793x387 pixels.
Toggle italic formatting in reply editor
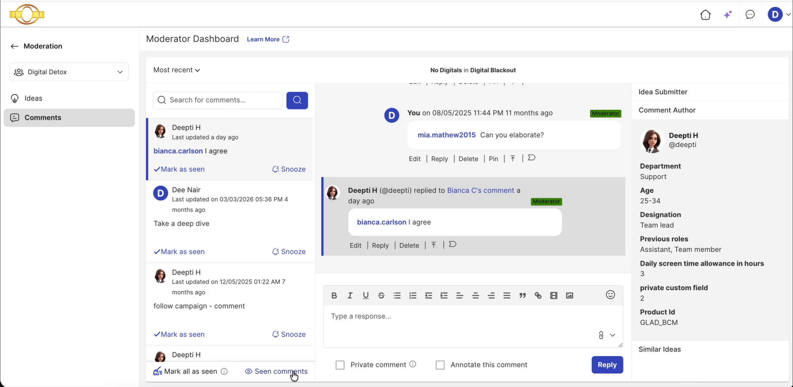click(x=350, y=295)
